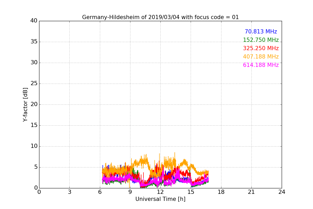Click the y-axis tick label 5

[36, 167]
